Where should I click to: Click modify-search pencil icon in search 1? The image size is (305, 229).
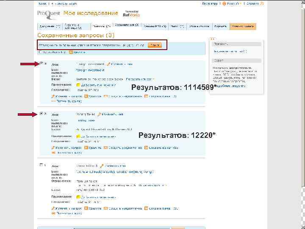coord(53,208)
